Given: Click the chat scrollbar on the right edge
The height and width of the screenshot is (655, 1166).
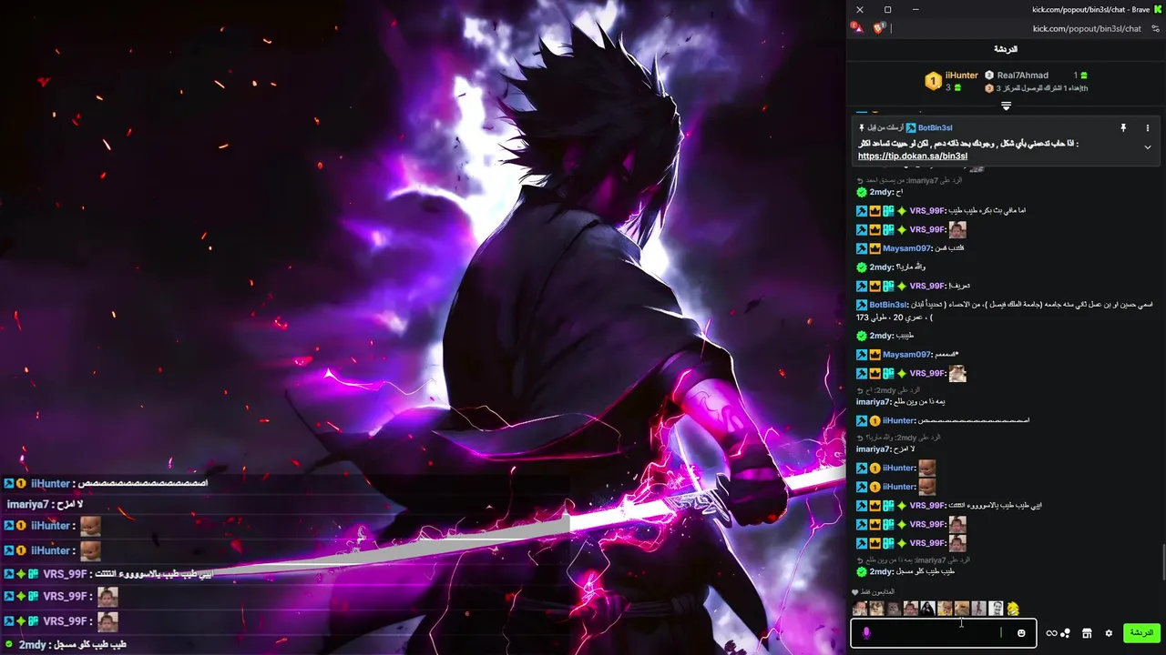Looking at the screenshot, I should pyautogui.click(x=1163, y=561).
